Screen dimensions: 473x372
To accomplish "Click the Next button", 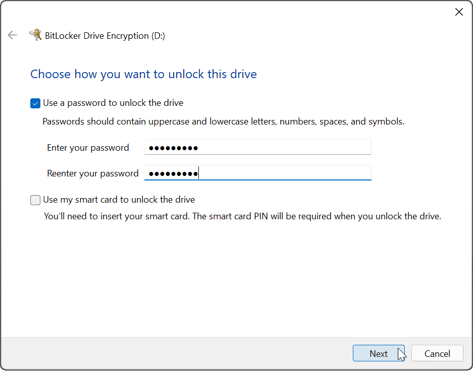I will [x=379, y=353].
